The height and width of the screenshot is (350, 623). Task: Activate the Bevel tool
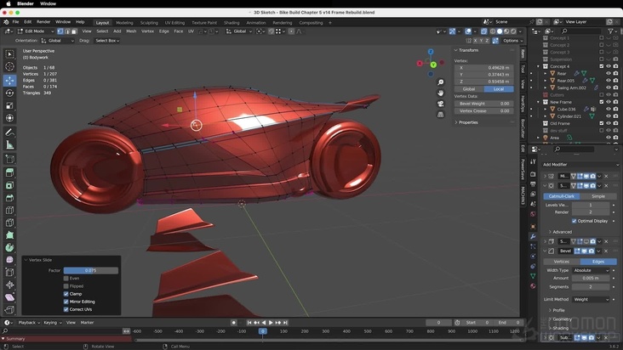10,198
